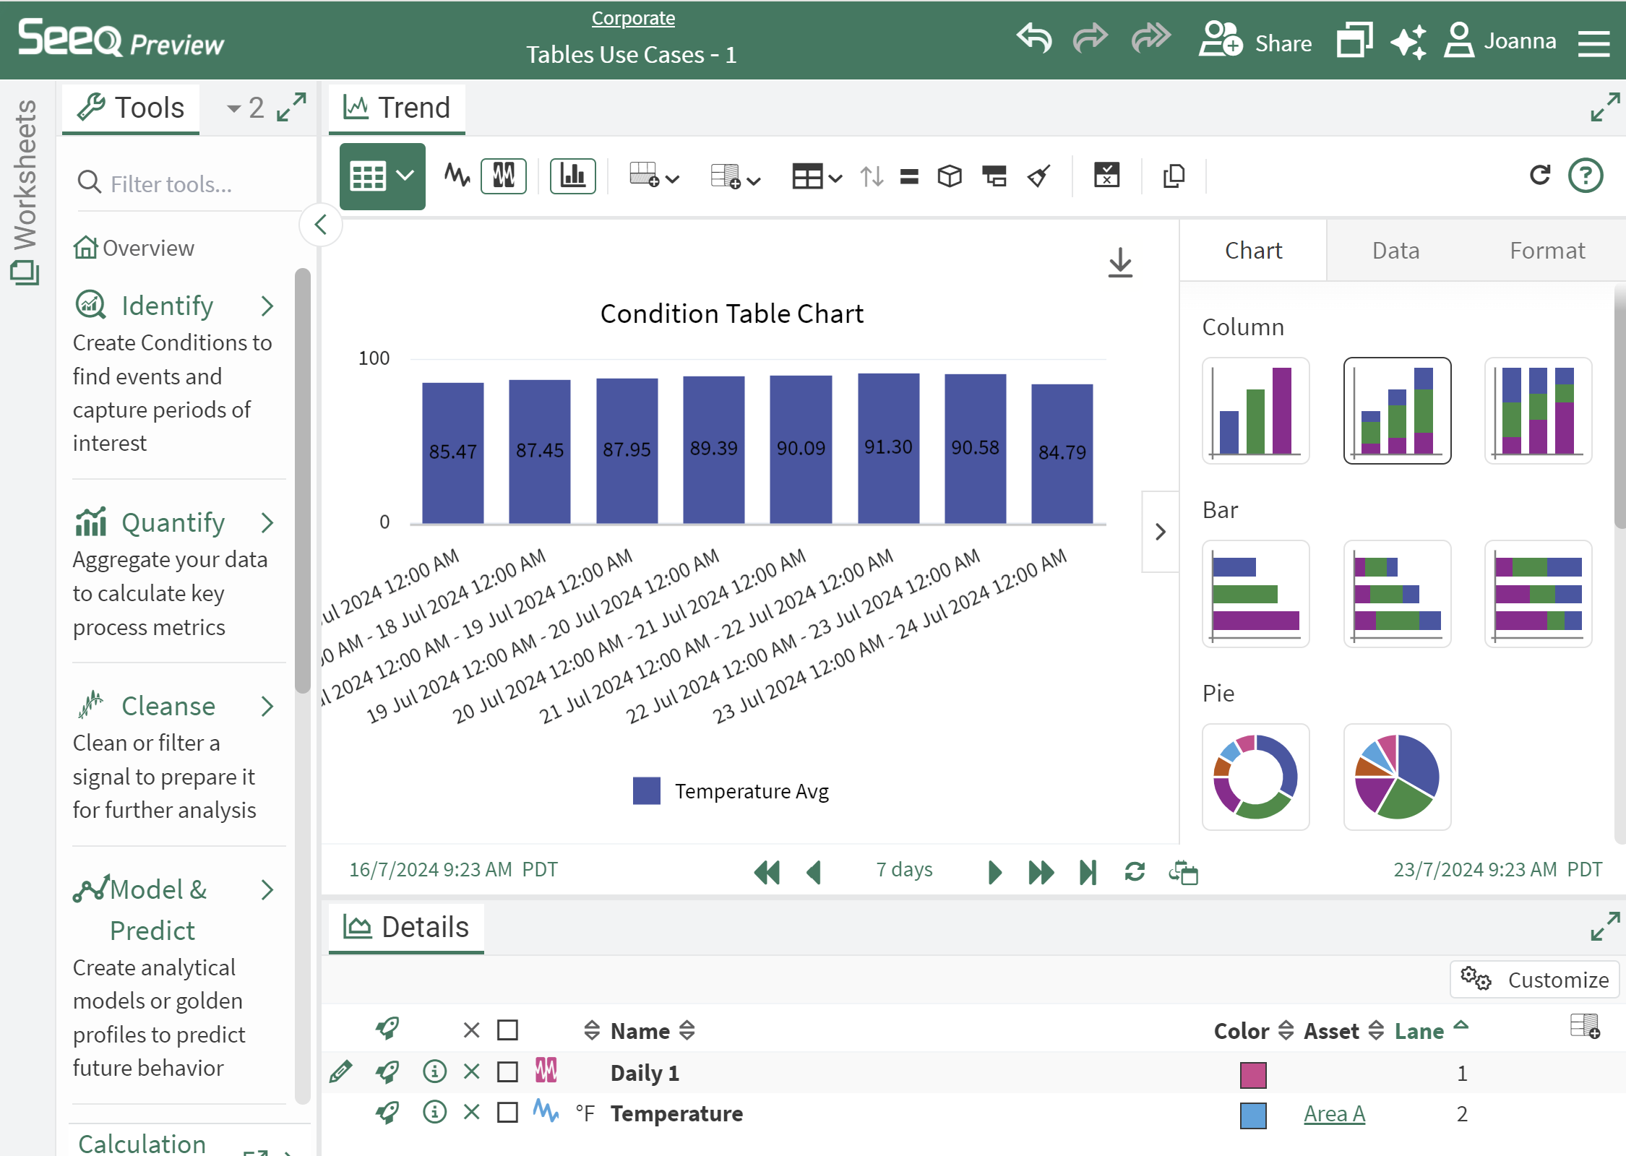Open the Area A asset link
Viewport: 1626px width, 1156px height.
point(1334,1114)
